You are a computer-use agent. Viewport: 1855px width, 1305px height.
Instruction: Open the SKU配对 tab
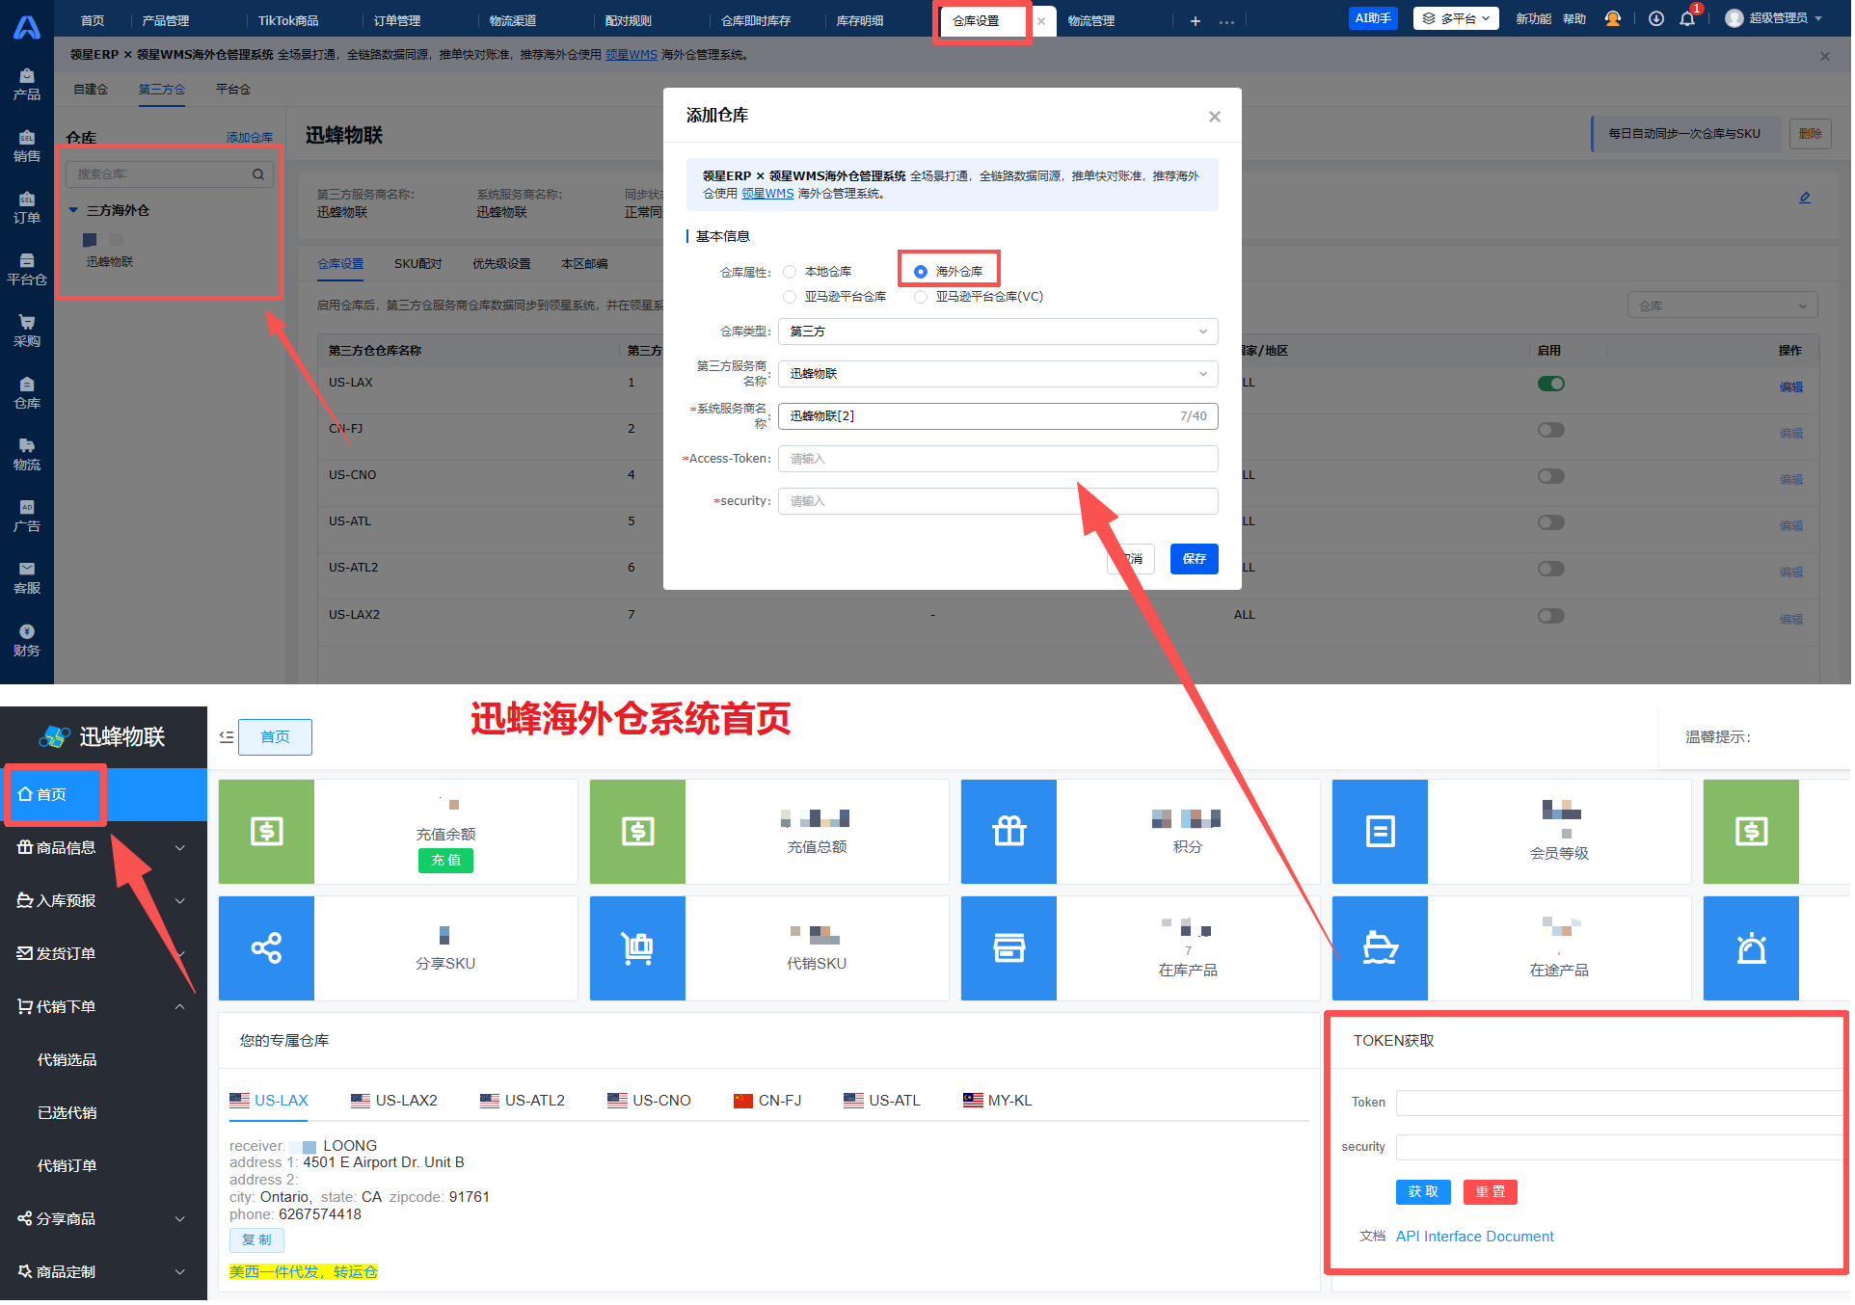click(x=418, y=264)
